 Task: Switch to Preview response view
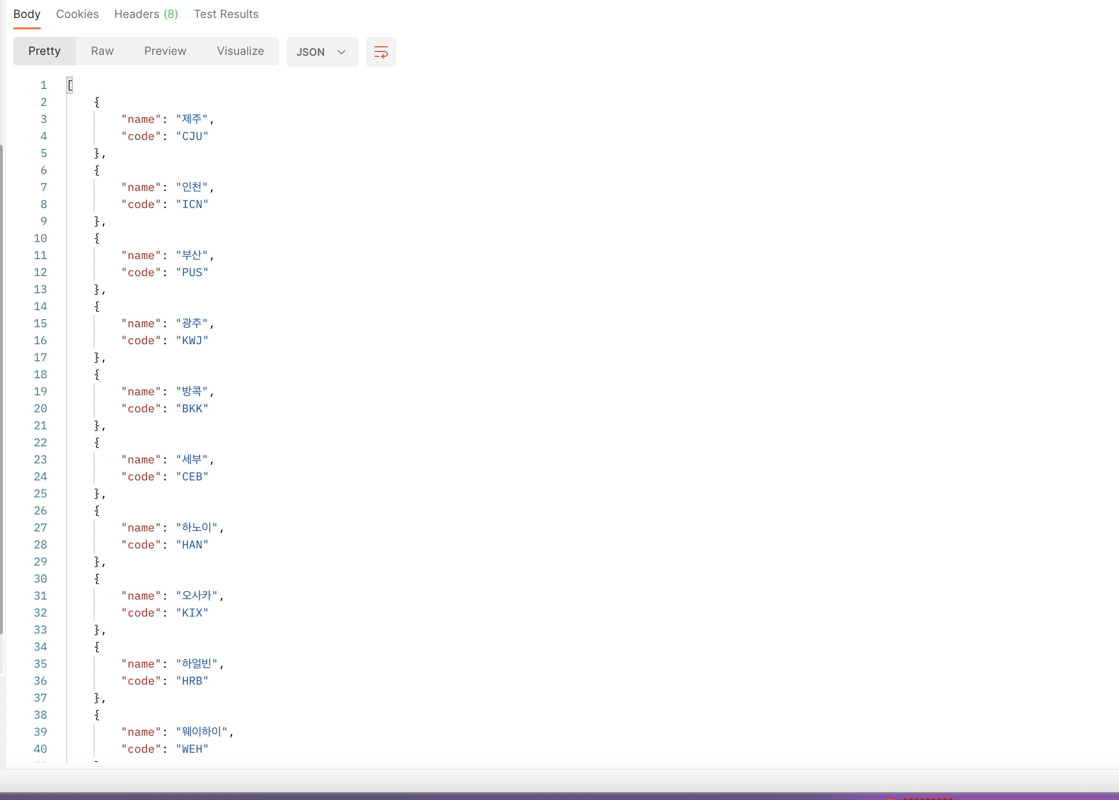pyautogui.click(x=165, y=51)
